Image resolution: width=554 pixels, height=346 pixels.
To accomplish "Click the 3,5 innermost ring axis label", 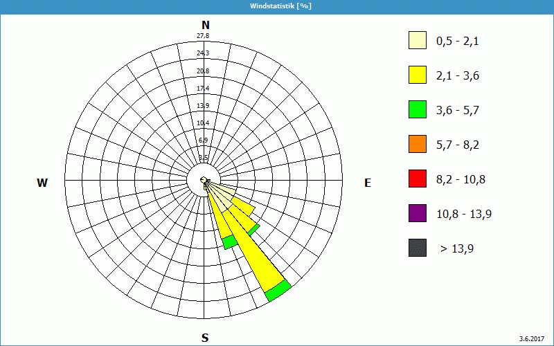I will [203, 158].
